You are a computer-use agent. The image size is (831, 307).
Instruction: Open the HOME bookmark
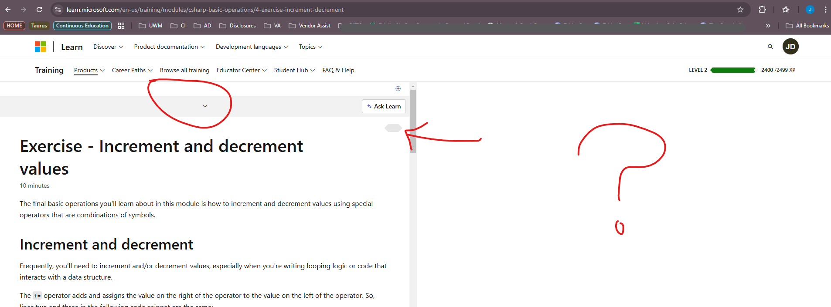click(x=14, y=26)
